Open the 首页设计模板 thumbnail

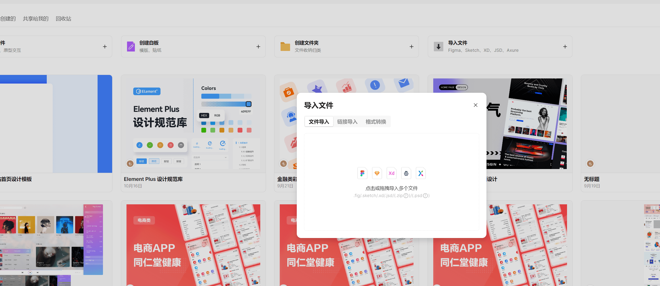pyautogui.click(x=56, y=124)
